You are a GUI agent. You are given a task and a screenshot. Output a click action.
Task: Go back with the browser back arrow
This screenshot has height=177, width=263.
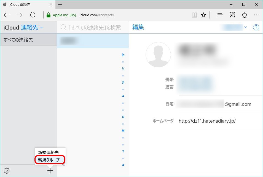[x=7, y=15]
